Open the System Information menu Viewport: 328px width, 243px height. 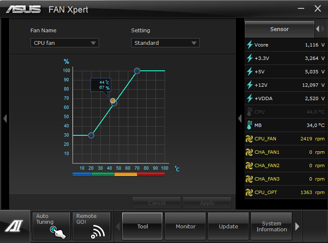tap(271, 226)
